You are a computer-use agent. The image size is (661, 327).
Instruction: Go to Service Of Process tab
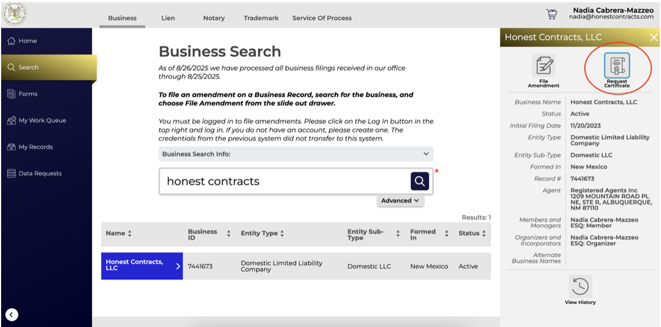coord(321,18)
